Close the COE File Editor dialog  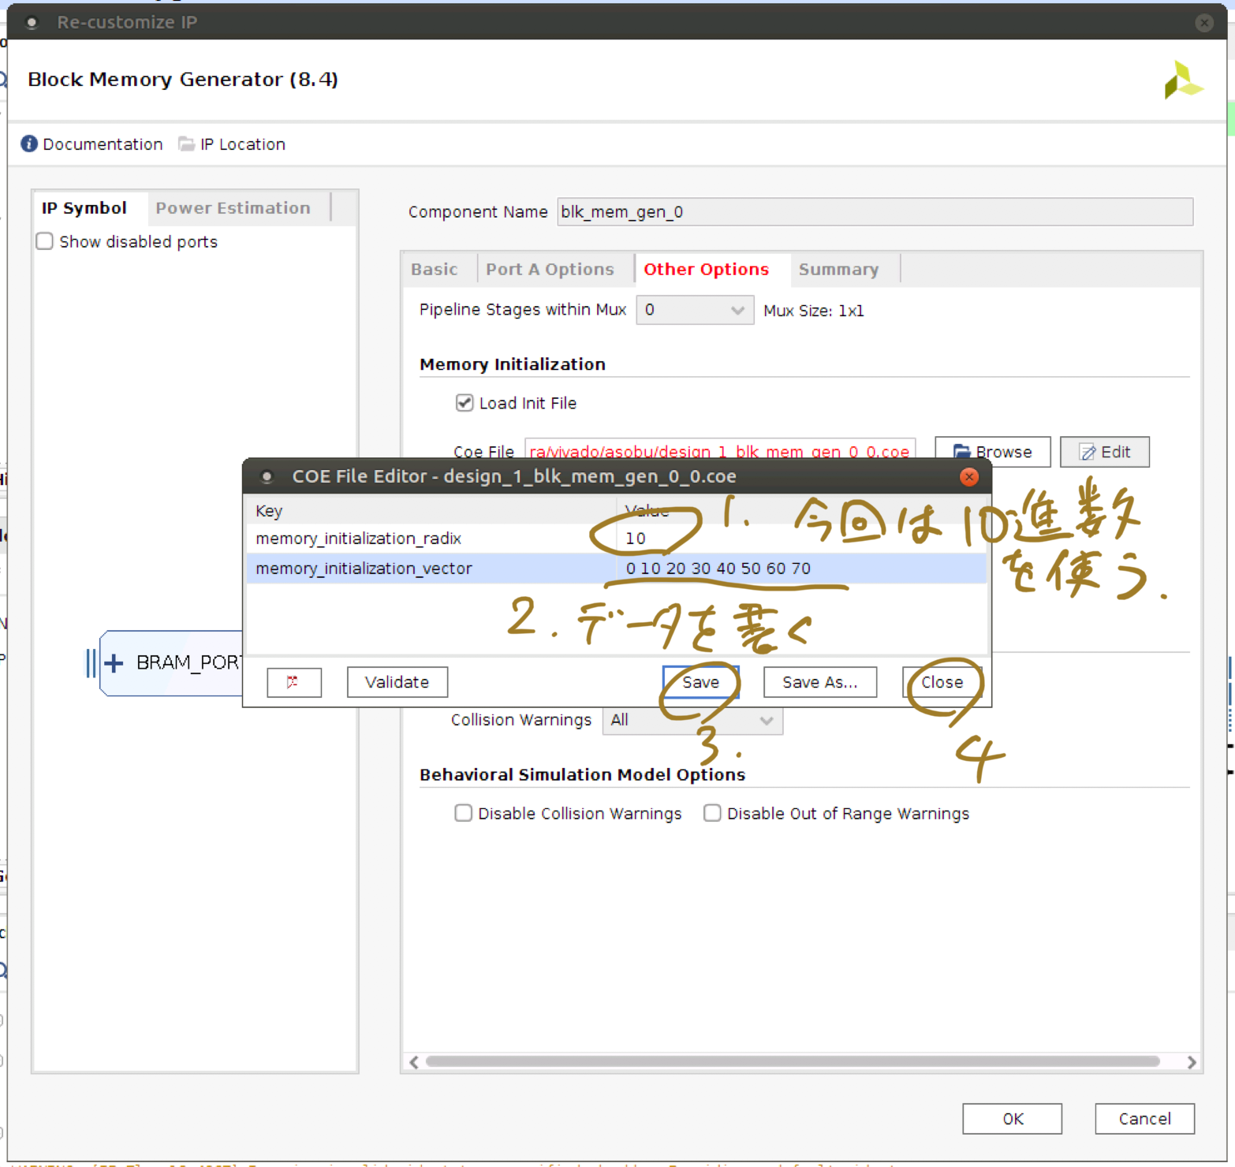coord(969,477)
